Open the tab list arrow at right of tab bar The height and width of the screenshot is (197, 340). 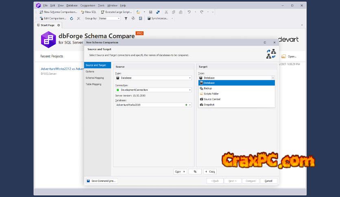click(302, 25)
